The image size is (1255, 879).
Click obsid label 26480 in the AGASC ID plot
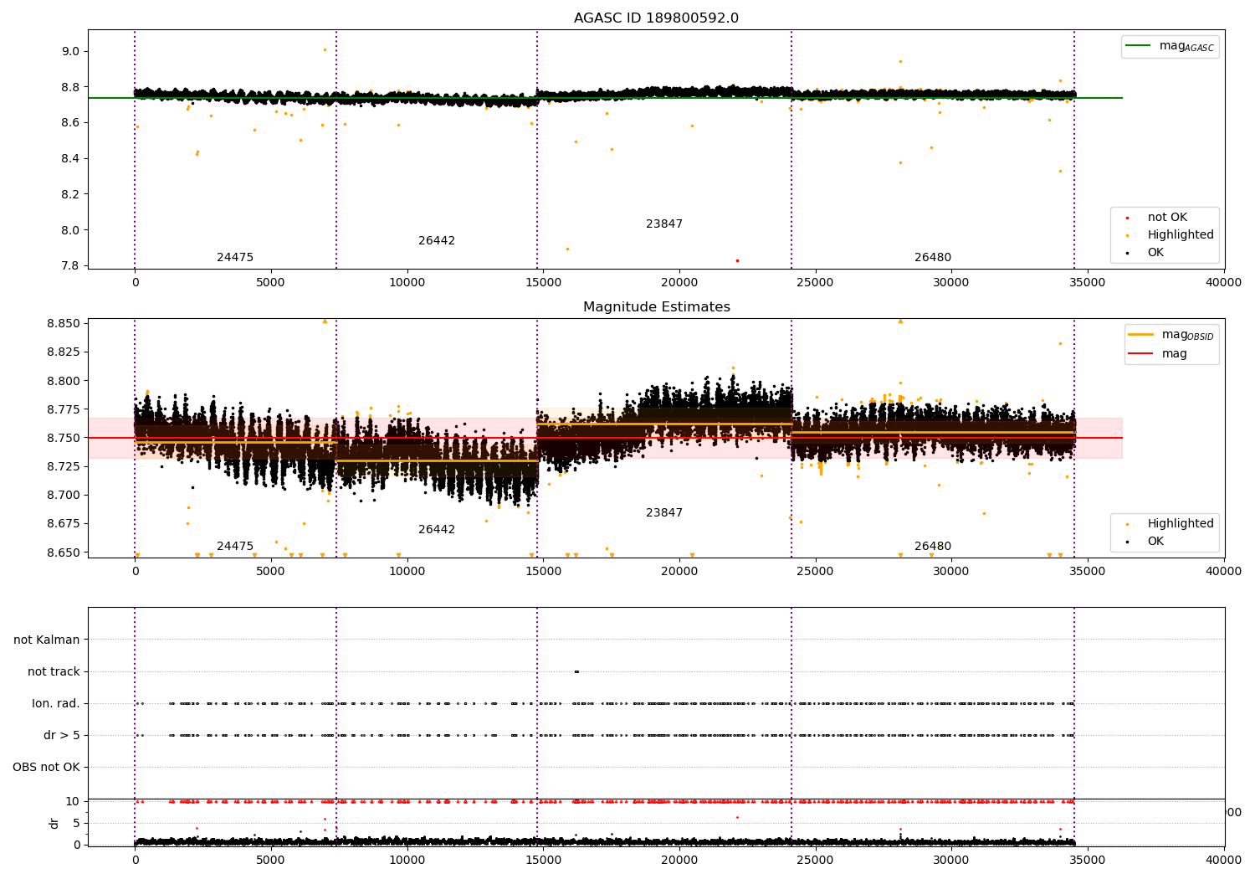(933, 258)
